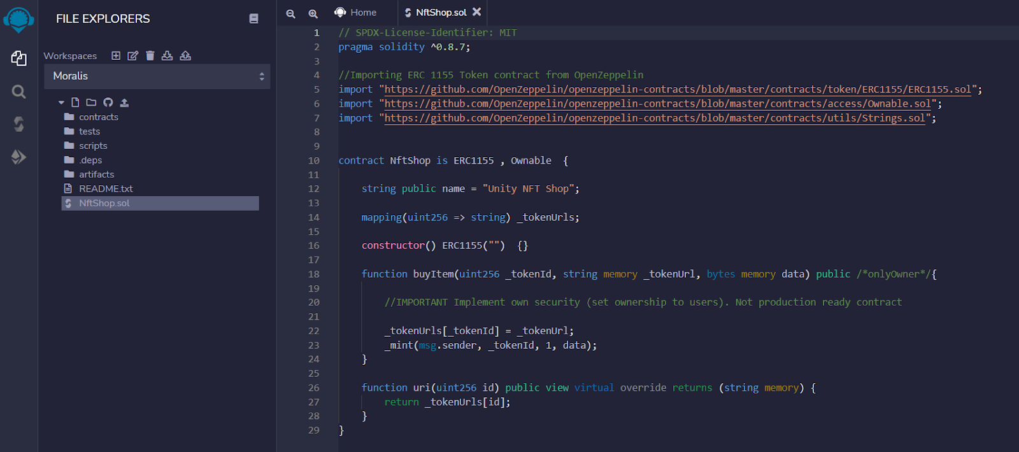Restore workspaces upload icon
This screenshot has width=1019, height=452.
pyautogui.click(x=185, y=55)
